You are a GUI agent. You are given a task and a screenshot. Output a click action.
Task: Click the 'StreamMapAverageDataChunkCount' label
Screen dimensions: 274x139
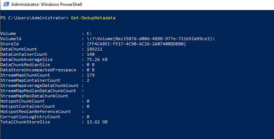(40, 85)
